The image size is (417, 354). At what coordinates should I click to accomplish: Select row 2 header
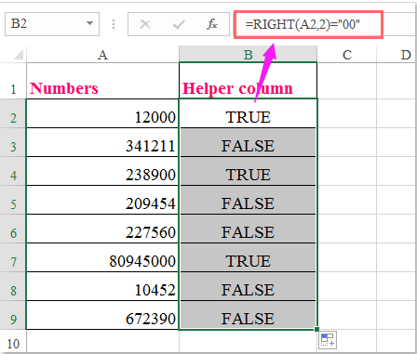click(x=13, y=113)
